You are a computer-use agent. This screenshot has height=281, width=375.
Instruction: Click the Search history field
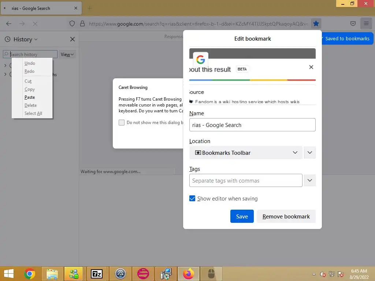click(30, 54)
